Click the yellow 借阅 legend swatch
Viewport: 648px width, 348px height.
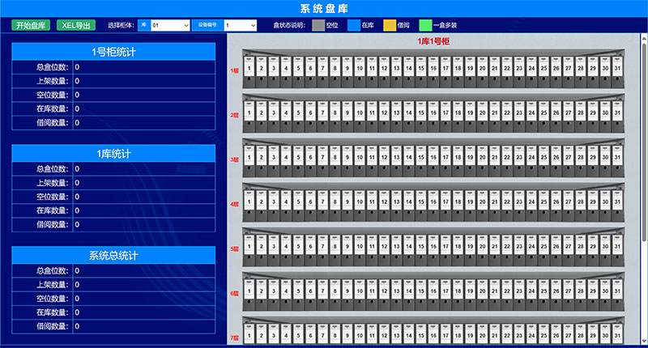pyautogui.click(x=389, y=25)
